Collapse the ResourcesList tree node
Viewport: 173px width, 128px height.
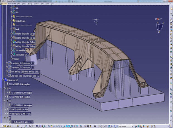point(3,80)
